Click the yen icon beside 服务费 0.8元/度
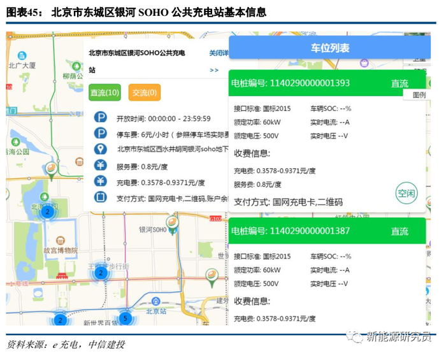This screenshot has height=356, width=446. pyautogui.click(x=101, y=165)
